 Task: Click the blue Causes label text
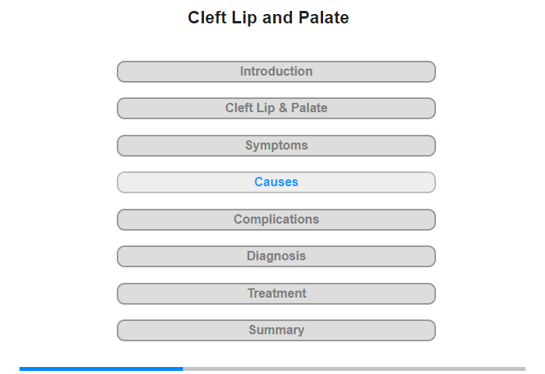tap(276, 182)
